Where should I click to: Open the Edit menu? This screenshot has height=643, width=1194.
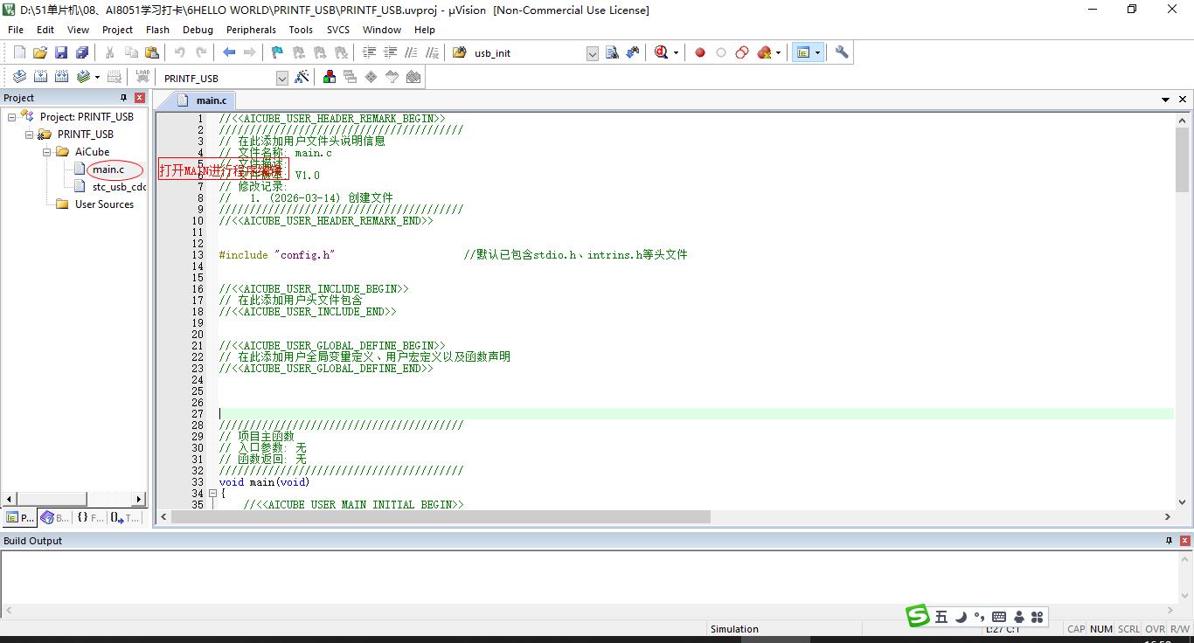click(45, 30)
